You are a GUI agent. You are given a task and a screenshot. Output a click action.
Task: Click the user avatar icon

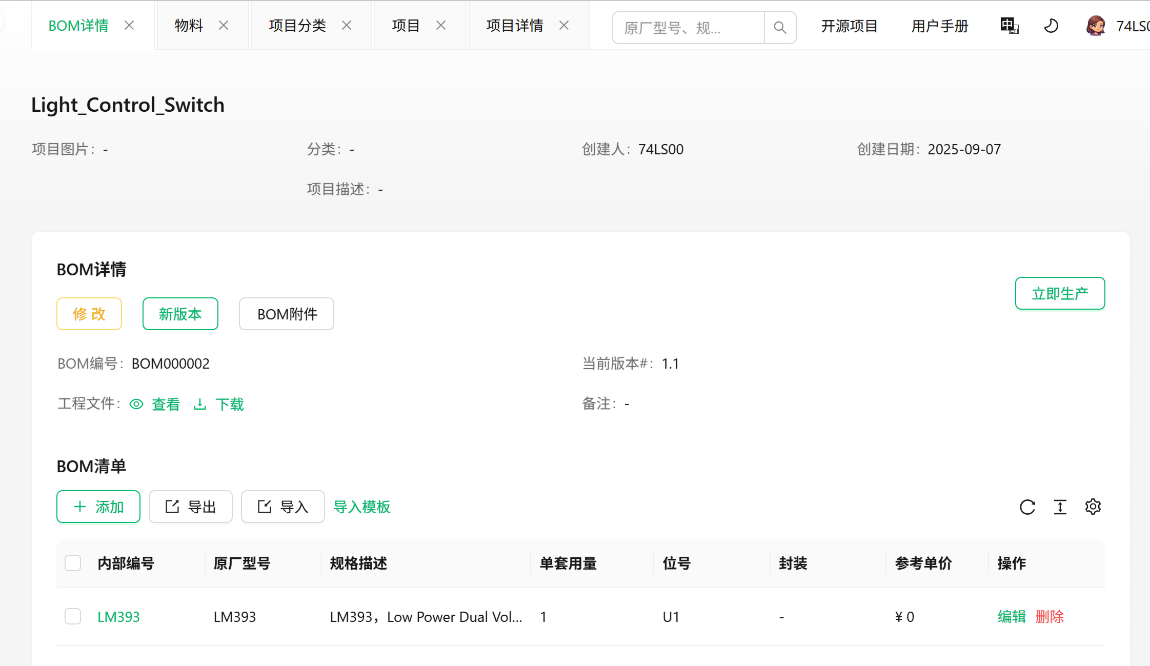(x=1096, y=26)
